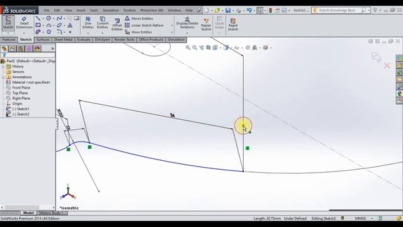Click the New document icon

(207, 10)
